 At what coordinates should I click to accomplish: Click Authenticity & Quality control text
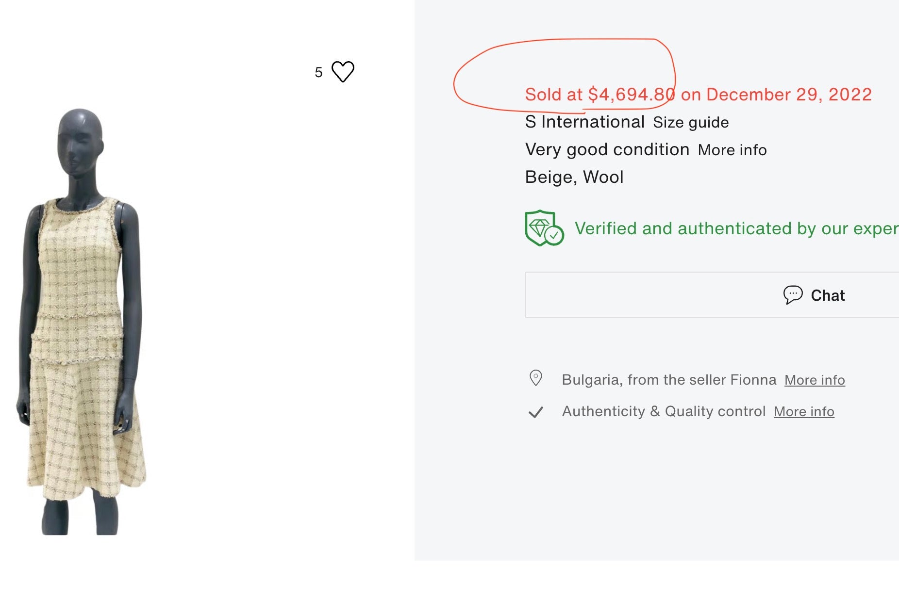[x=663, y=411]
